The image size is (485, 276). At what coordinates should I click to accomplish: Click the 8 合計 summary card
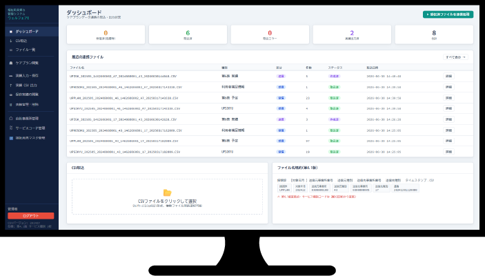point(434,34)
